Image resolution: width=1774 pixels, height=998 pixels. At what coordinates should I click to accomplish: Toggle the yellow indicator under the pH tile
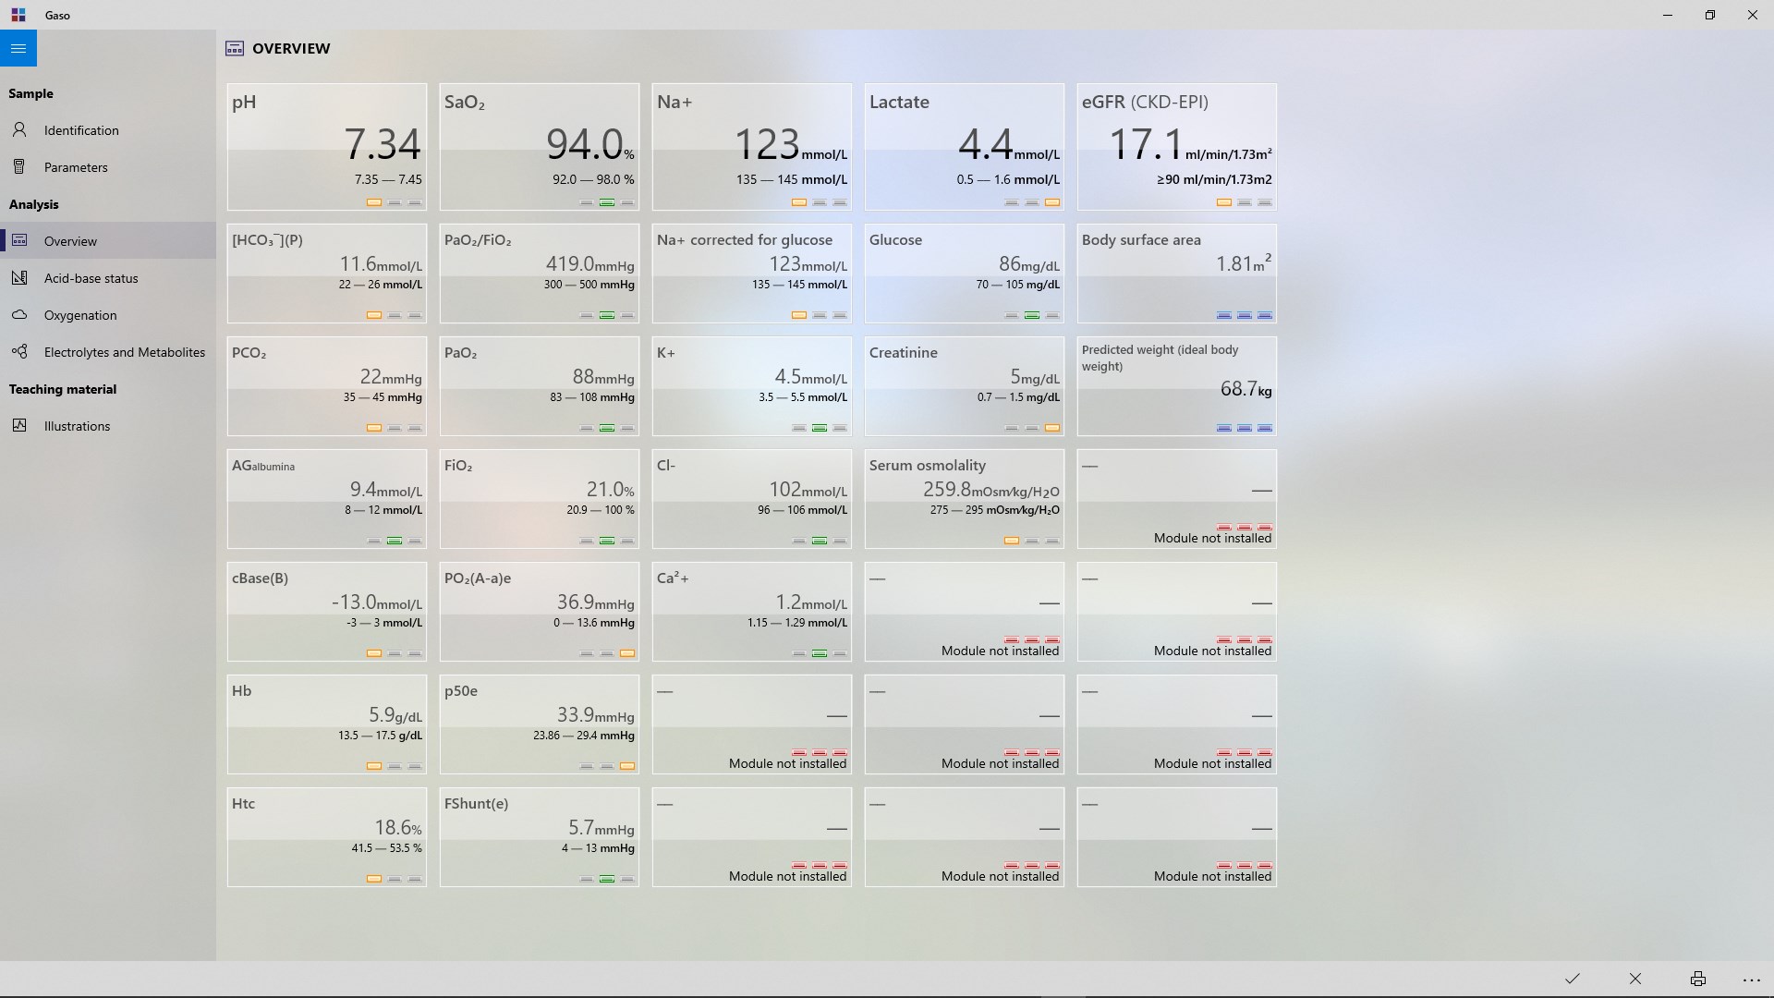tap(373, 202)
